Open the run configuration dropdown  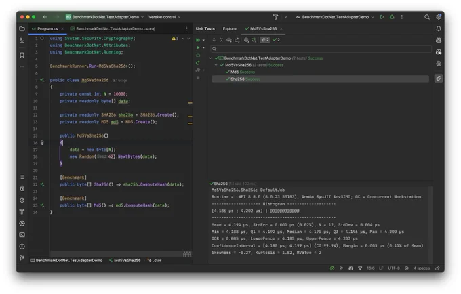pyautogui.click(x=335, y=17)
